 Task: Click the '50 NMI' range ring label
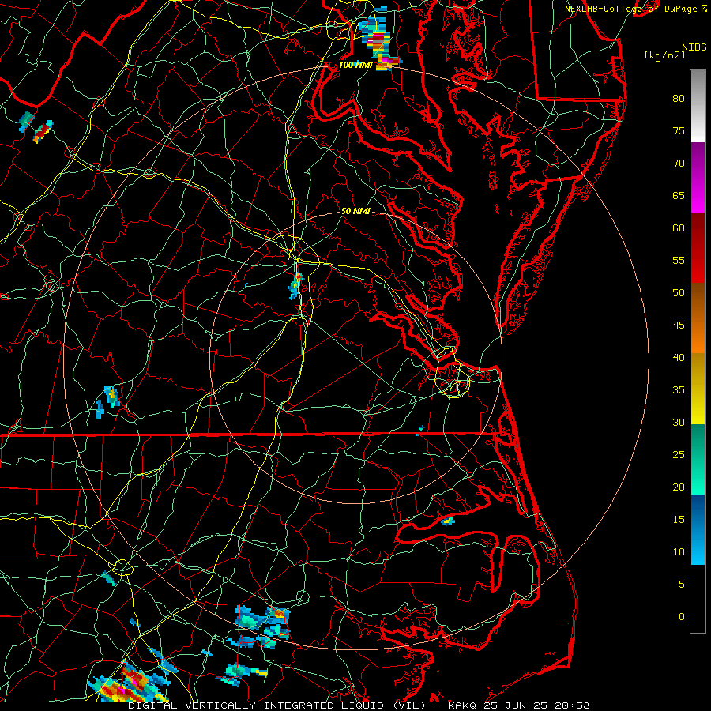(x=355, y=211)
